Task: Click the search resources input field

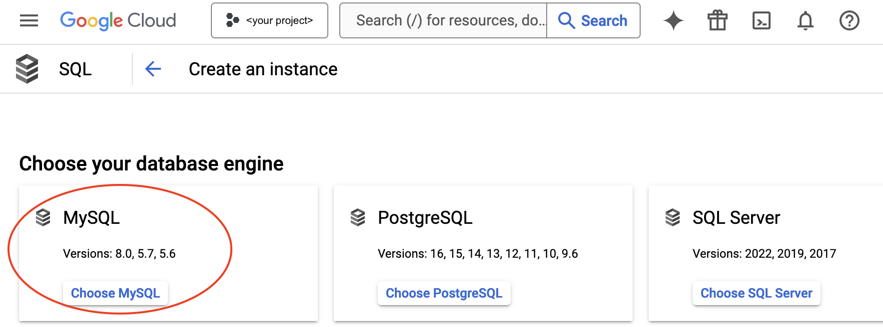Action: click(x=443, y=20)
